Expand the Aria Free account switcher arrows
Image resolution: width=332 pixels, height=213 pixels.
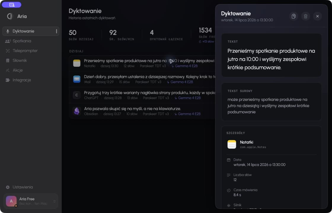(x=55, y=201)
